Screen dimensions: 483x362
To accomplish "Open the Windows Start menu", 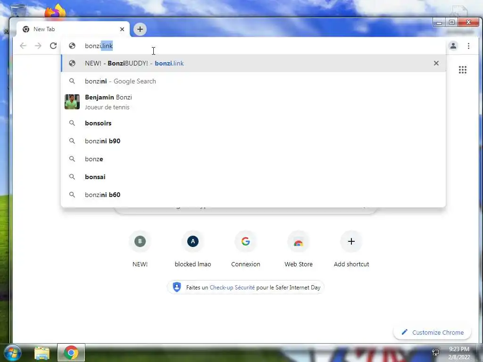I will (13, 353).
